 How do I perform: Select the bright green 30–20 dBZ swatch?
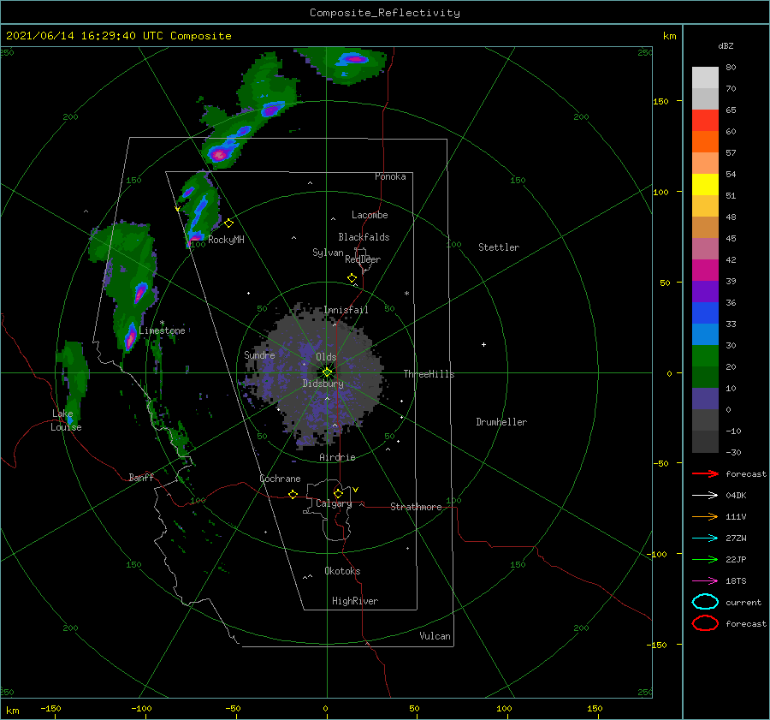(x=705, y=356)
